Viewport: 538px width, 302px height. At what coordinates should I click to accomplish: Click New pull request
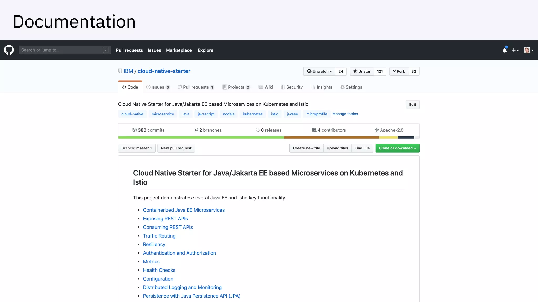point(176,148)
